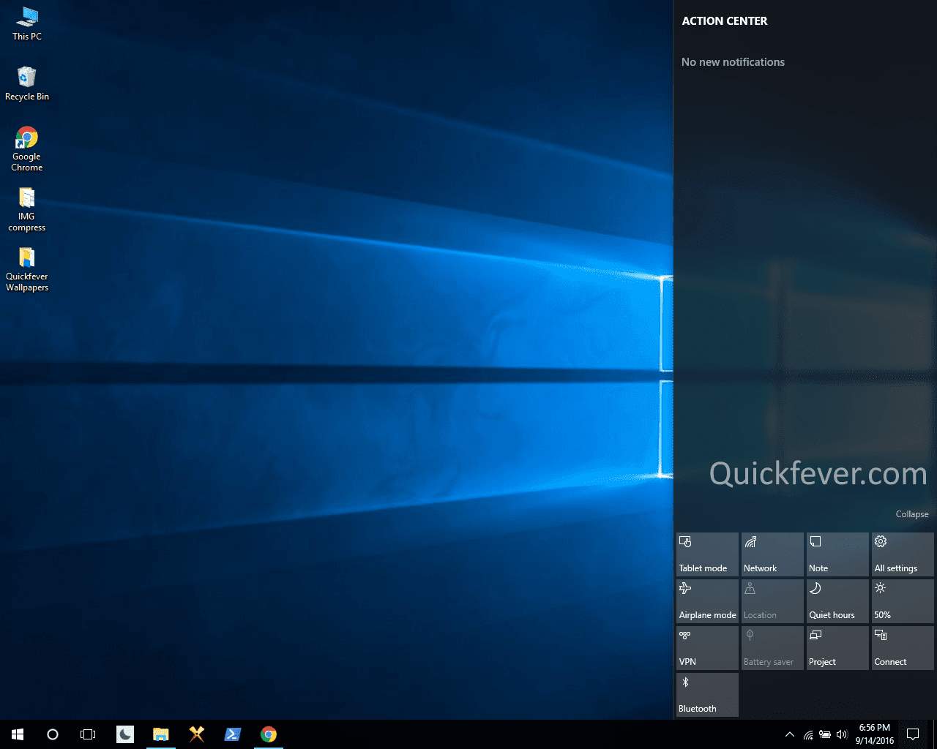This screenshot has height=749, width=937.
Task: Toggle Tablet mode quick action
Action: 707,554
